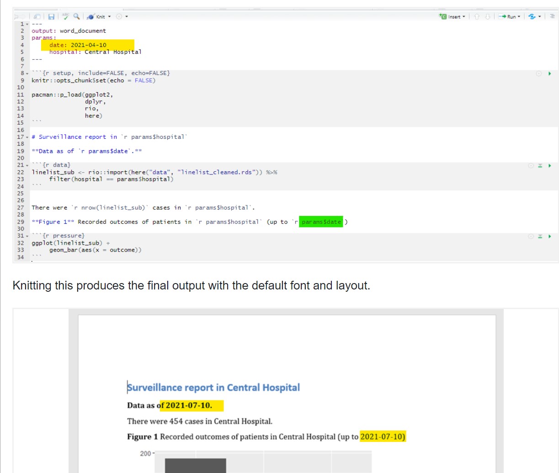This screenshot has width=559, height=473.
Task: Open the document outline icon
Action: tap(553, 16)
